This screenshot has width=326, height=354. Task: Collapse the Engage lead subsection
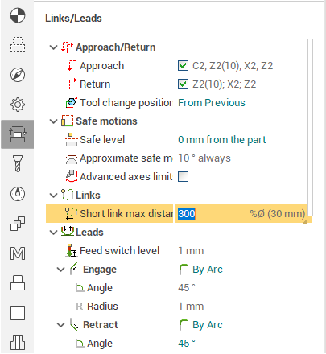click(61, 270)
